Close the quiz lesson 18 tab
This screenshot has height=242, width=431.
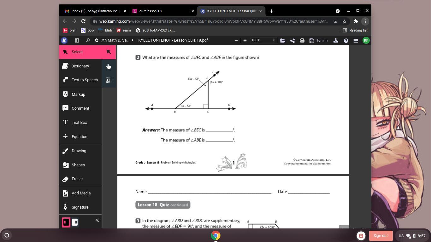[192, 11]
